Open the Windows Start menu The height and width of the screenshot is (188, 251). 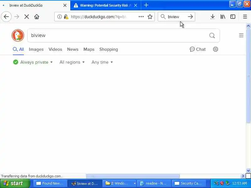tap(15, 183)
